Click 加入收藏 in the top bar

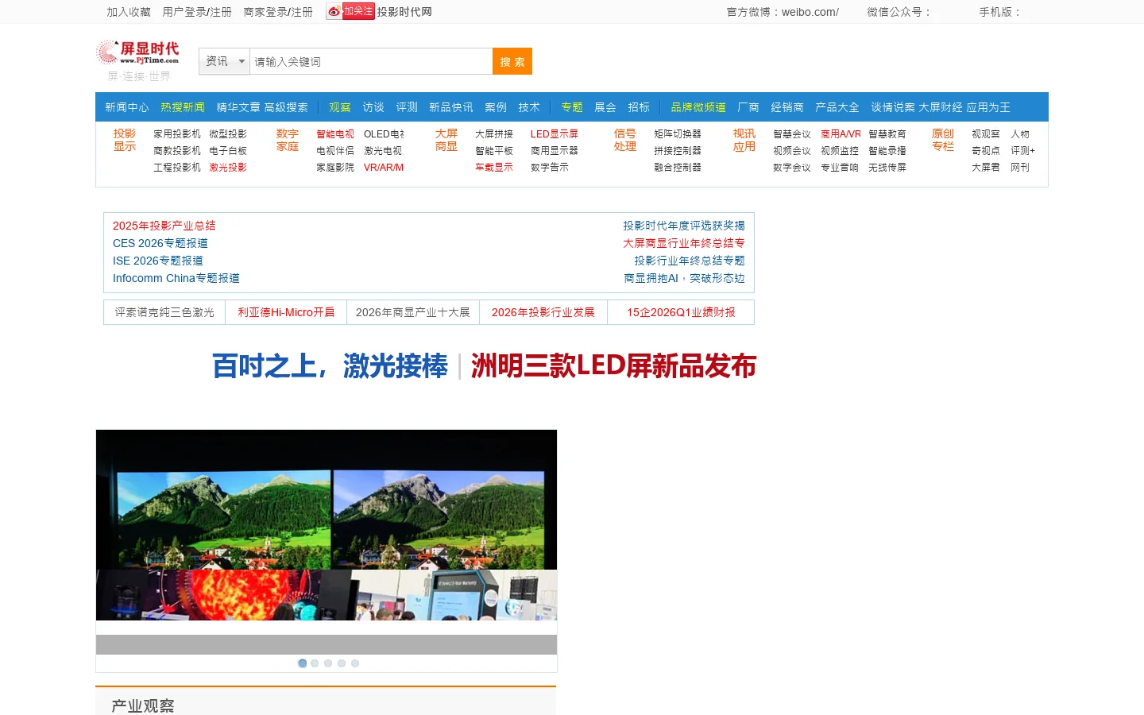[x=129, y=12]
